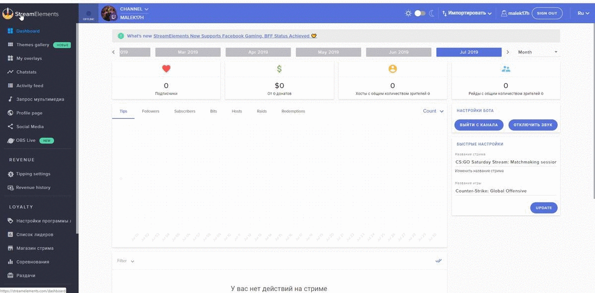Expand the CHANNEL dropdown
The width and height of the screenshot is (595, 293).
coord(134,9)
